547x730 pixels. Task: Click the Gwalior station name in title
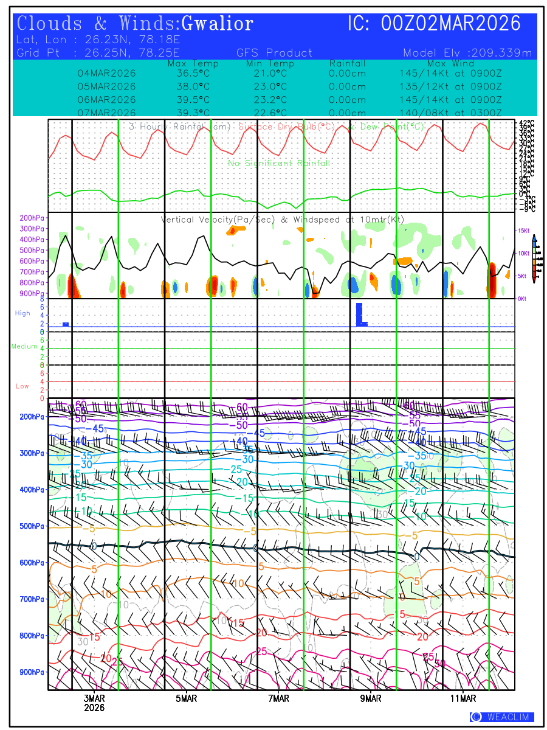click(x=217, y=24)
